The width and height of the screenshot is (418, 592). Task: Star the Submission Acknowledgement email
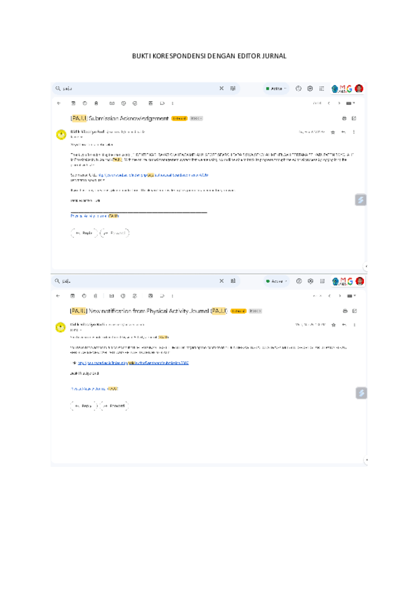(333, 132)
